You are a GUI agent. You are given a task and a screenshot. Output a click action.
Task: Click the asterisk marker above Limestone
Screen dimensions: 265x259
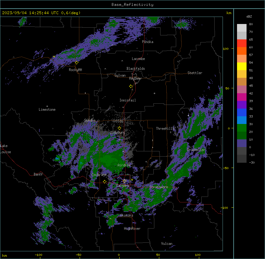coord(47,106)
